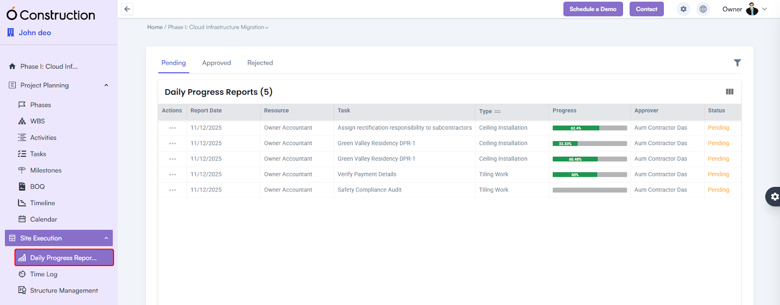Open actions menu for Verify Payment Details row
The width and height of the screenshot is (780, 305).
[x=173, y=174]
